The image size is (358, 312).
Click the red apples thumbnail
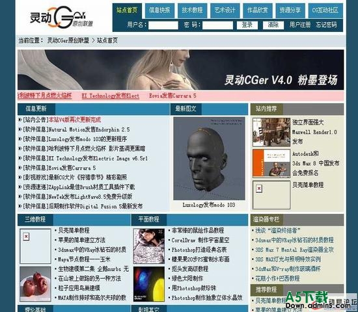coord(35,284)
